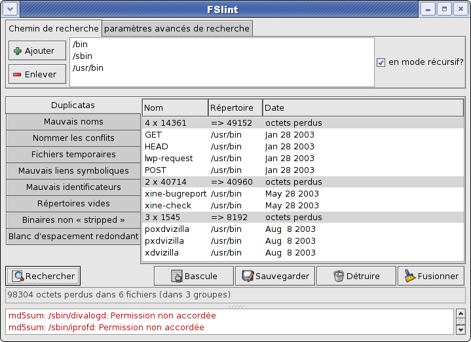The image size is (471, 342).
Task: Select the /usr/bin search path
Action: pyautogui.click(x=222, y=68)
